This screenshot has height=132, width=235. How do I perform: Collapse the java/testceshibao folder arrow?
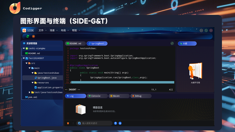33,73
